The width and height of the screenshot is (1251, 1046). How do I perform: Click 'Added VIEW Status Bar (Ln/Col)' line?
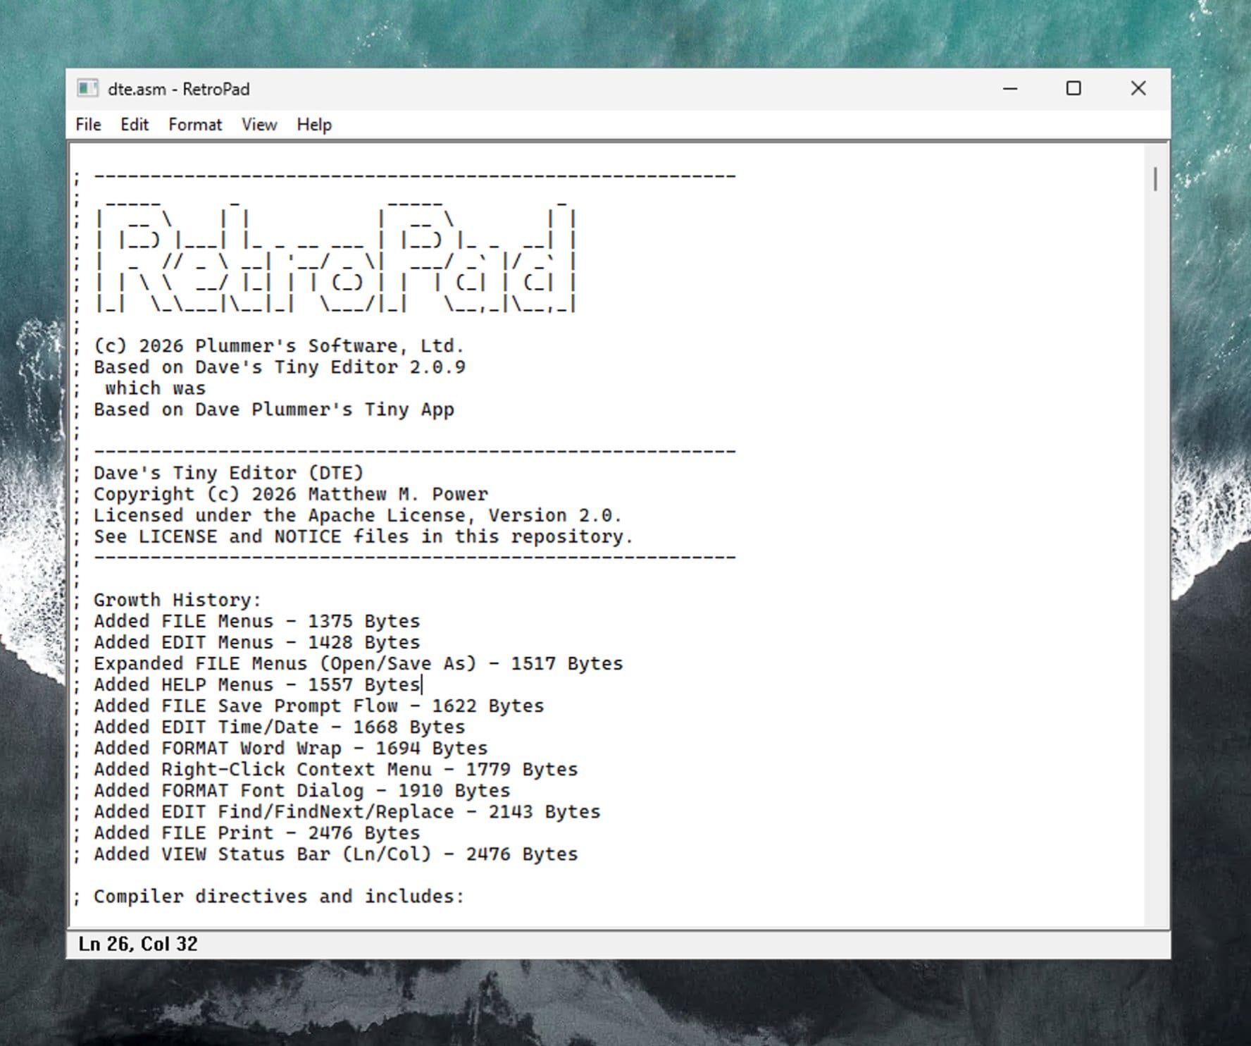[336, 854]
